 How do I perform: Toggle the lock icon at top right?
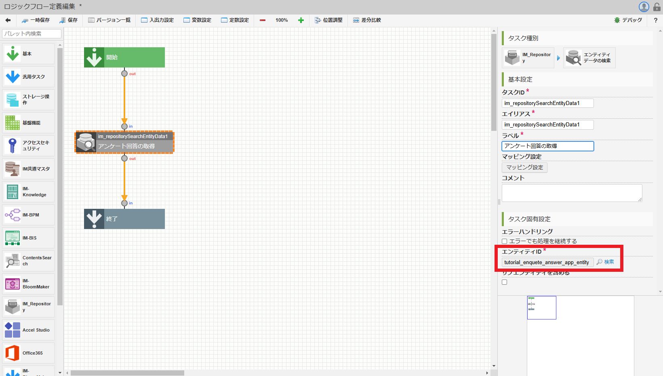tap(657, 6)
